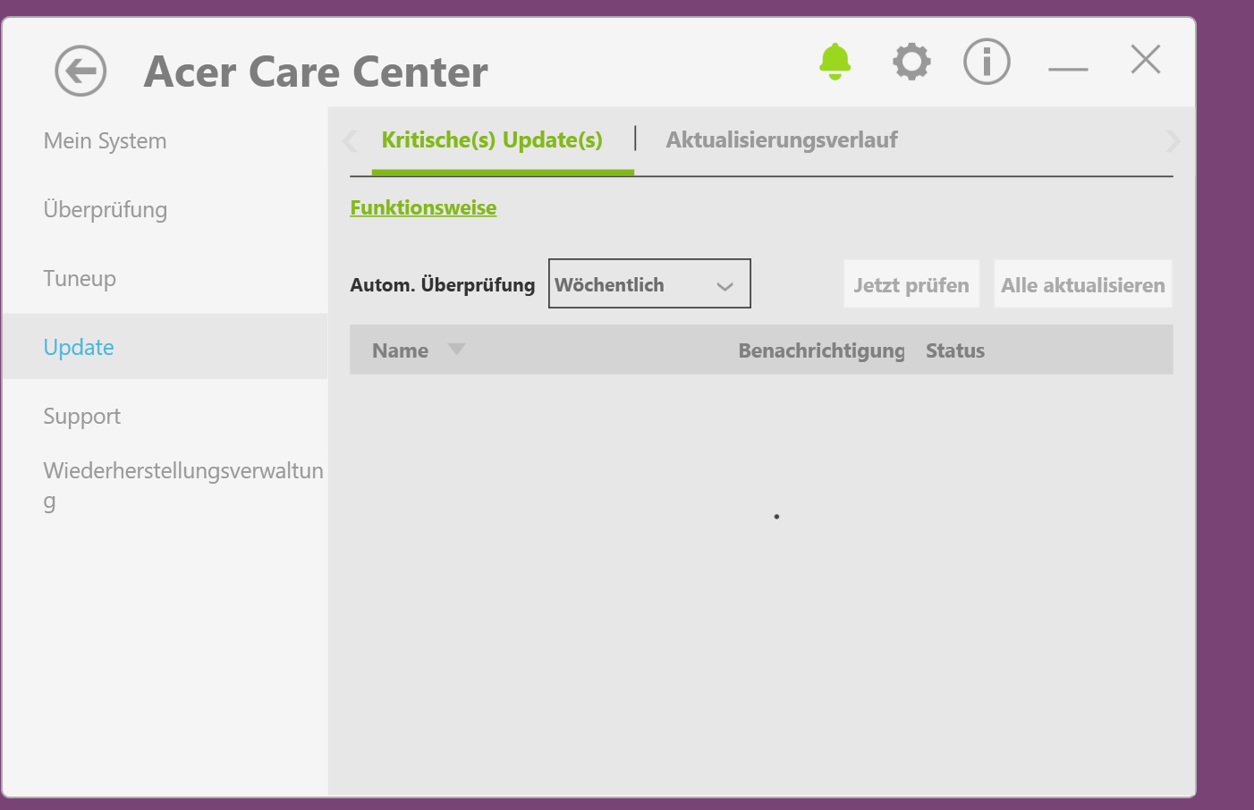Minimize the Acer Care Center window
Viewport: 1254px width, 810px height.
(1068, 69)
